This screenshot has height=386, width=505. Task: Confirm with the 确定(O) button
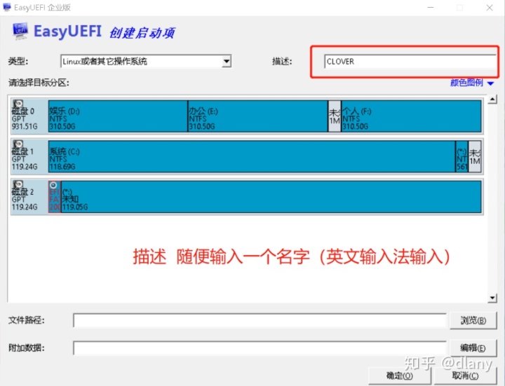pos(399,375)
